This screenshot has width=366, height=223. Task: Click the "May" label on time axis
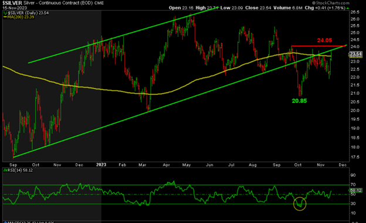click(187, 165)
